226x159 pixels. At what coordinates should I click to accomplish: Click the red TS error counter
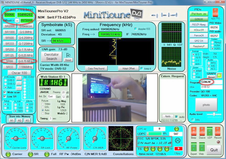tap(178, 149)
